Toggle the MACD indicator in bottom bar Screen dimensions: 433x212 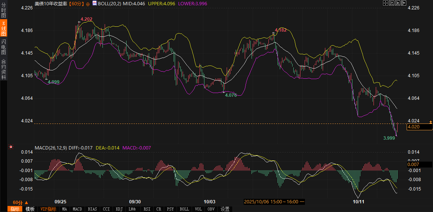[x=77, y=209]
